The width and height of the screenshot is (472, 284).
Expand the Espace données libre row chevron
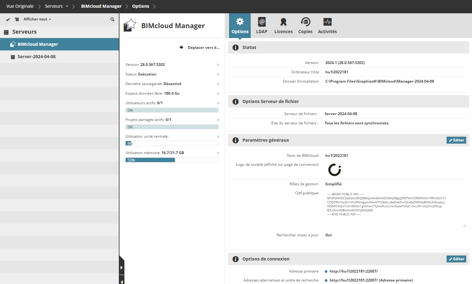pos(218,93)
